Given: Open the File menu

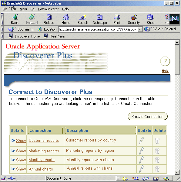Looking at the screenshot, I should point(5,9).
